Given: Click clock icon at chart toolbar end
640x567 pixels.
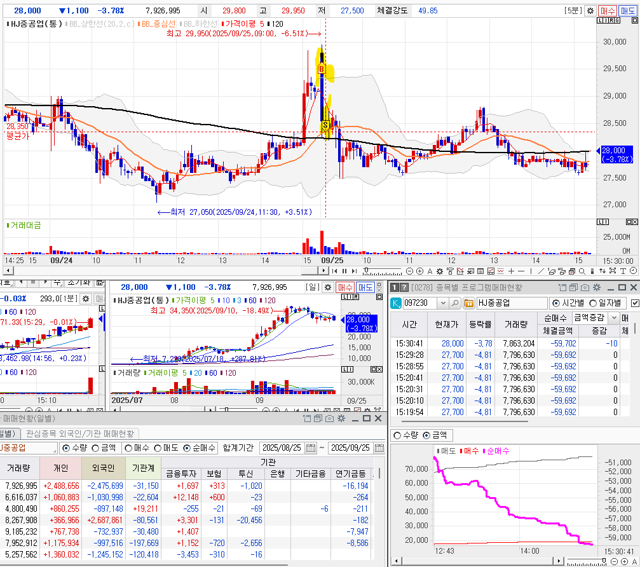Looking at the screenshot, I should tap(633, 271).
